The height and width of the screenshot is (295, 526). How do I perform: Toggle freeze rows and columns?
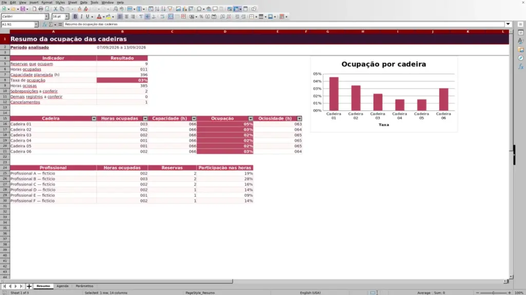click(x=236, y=9)
